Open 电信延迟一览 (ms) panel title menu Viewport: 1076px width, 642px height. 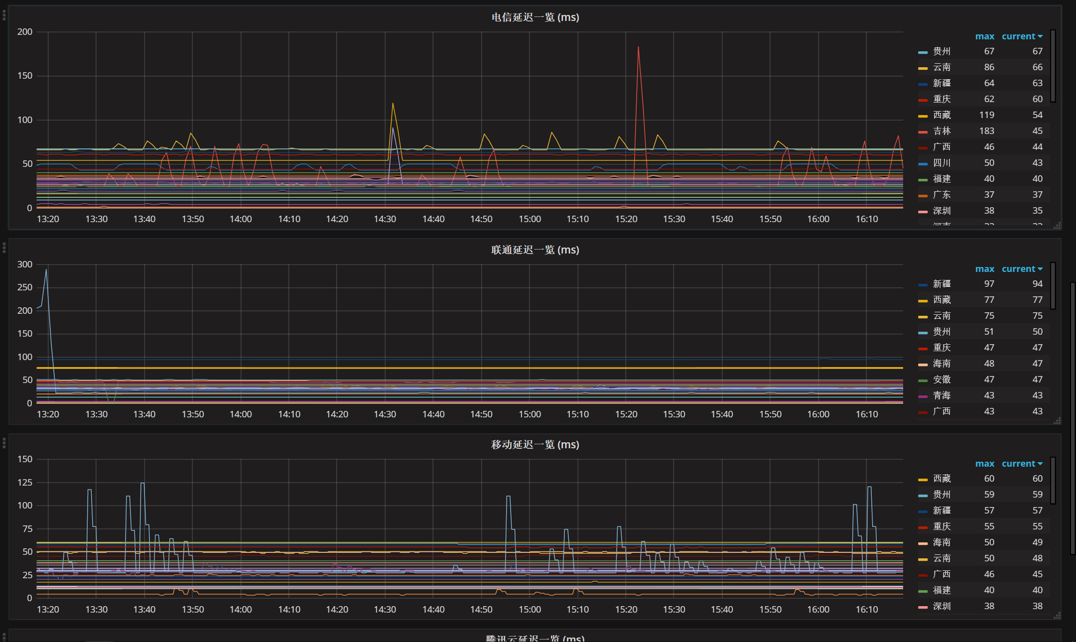(x=535, y=17)
